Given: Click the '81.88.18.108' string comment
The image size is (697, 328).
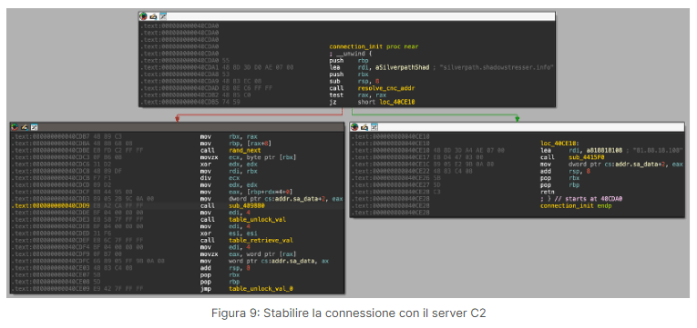Looking at the screenshot, I should click(x=657, y=151).
